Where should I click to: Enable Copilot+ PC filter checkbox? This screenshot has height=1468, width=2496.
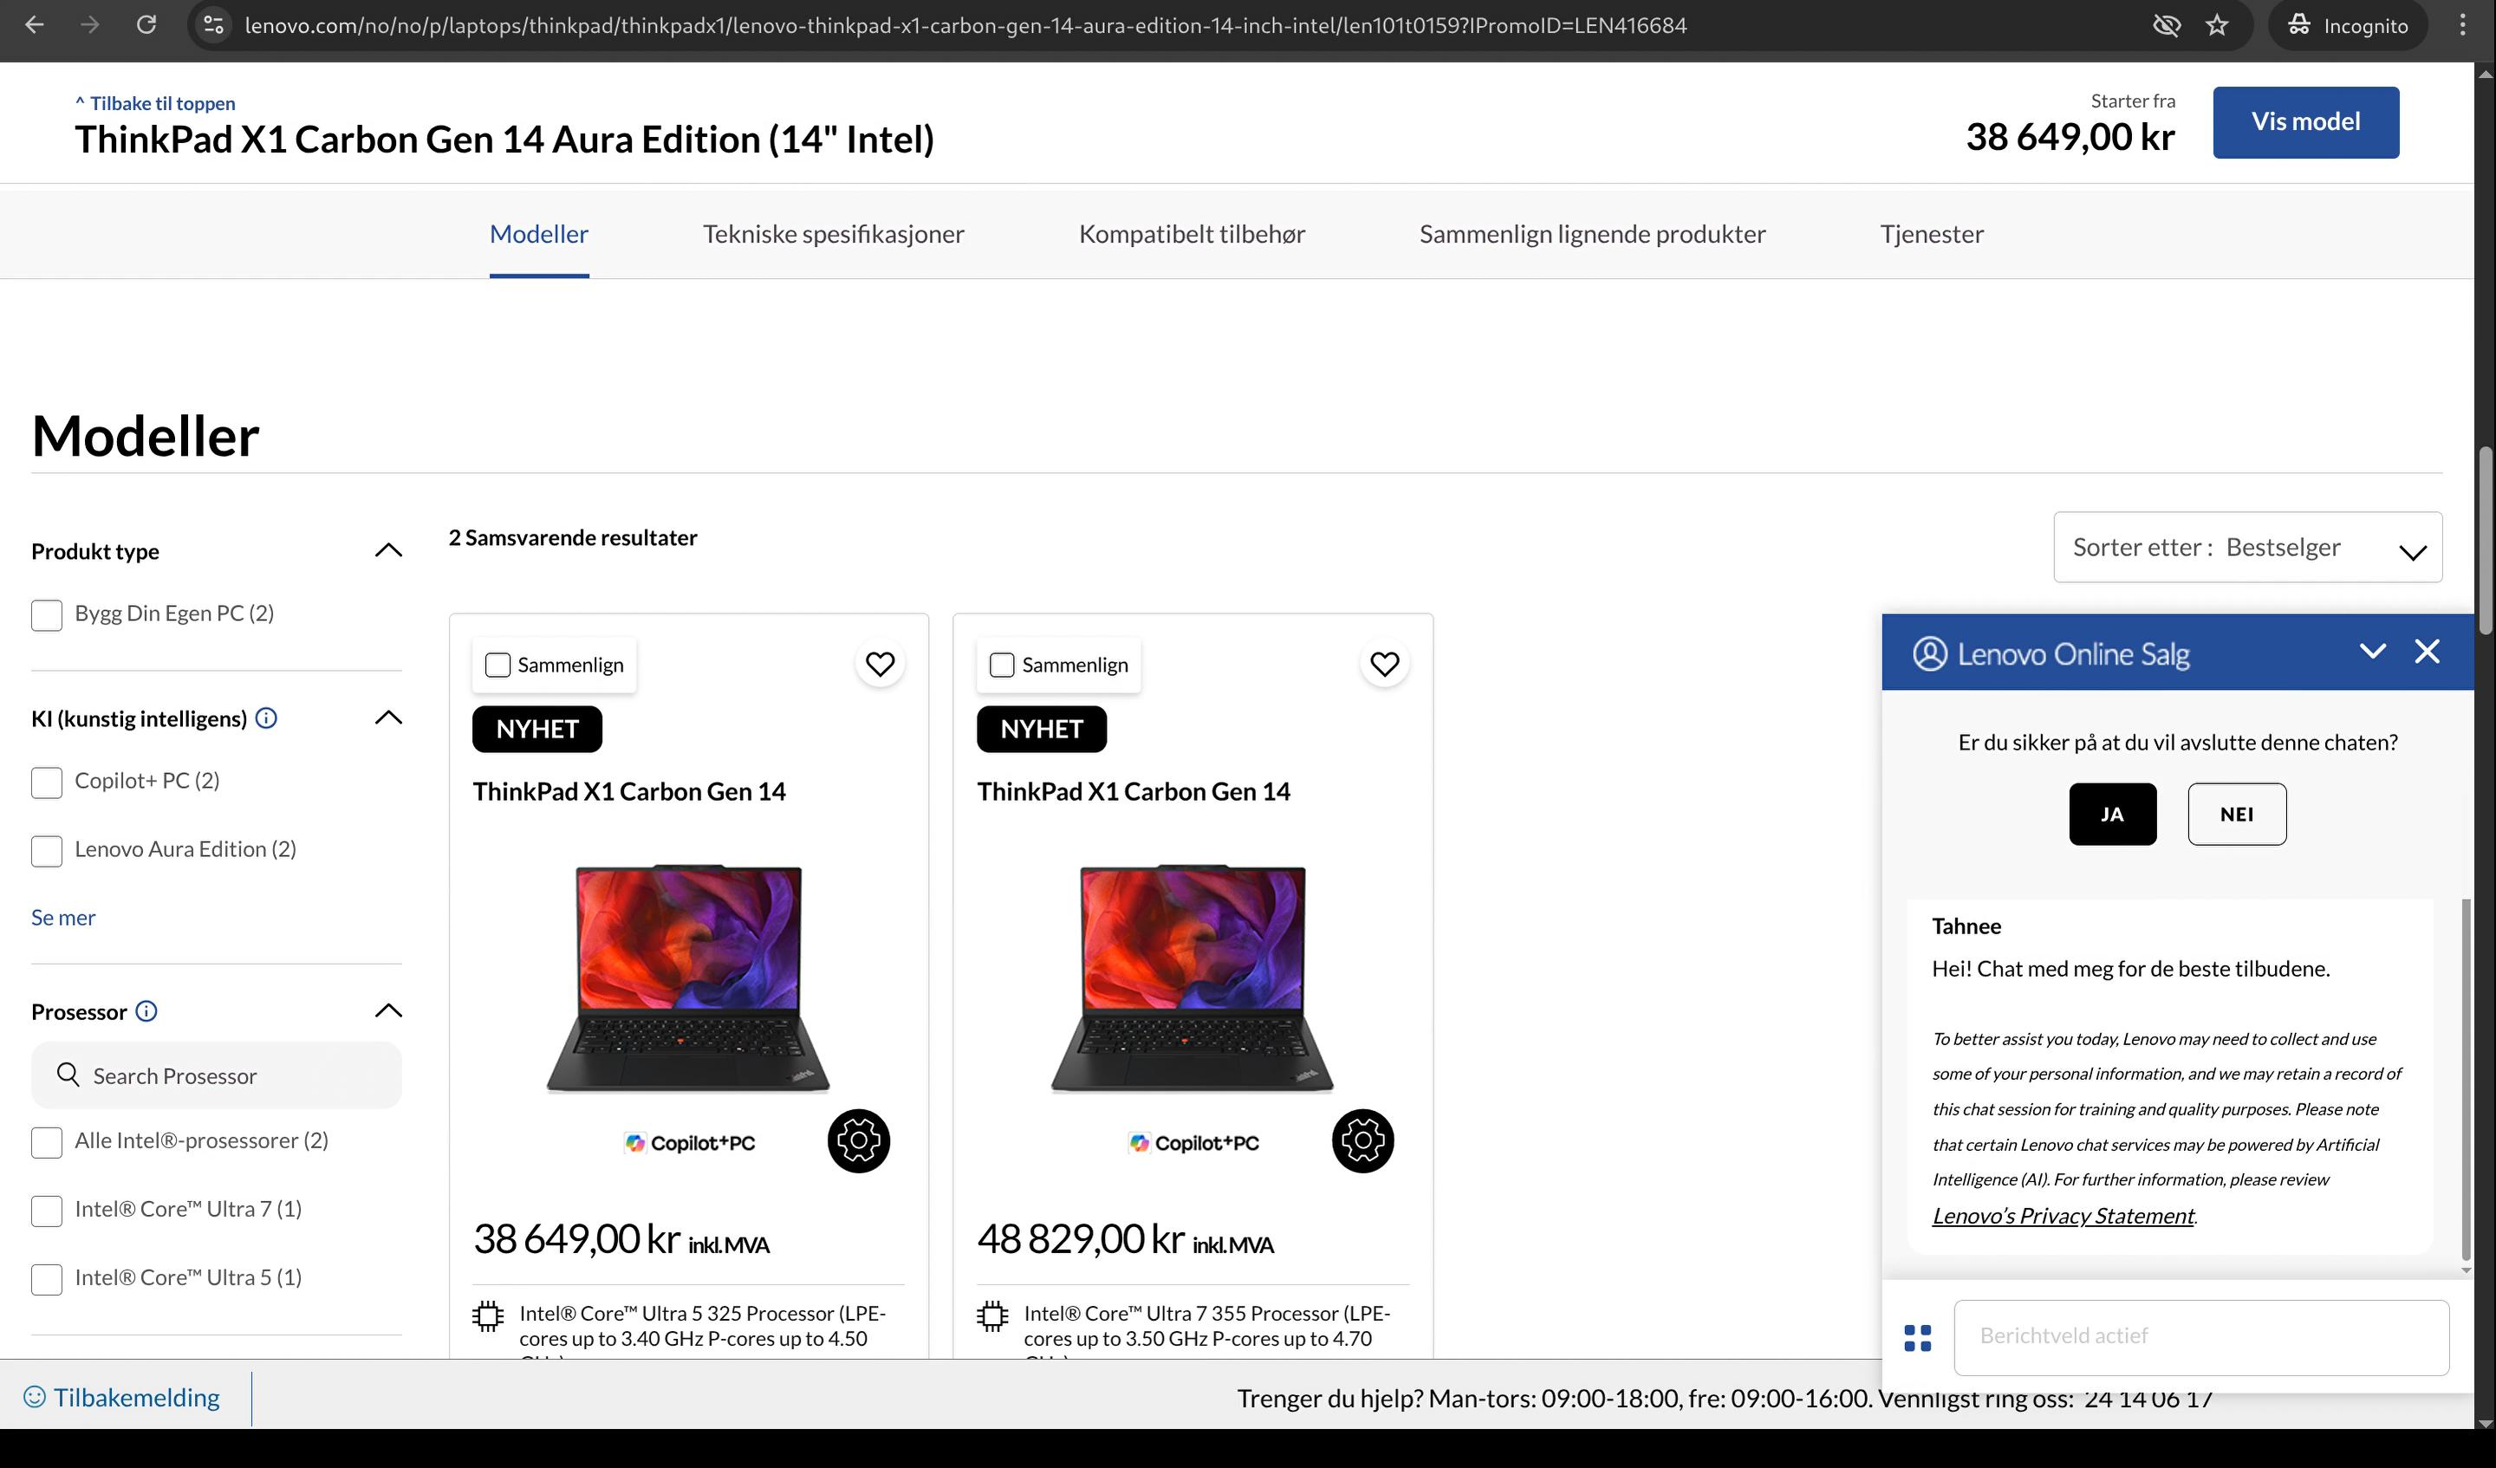tap(47, 783)
